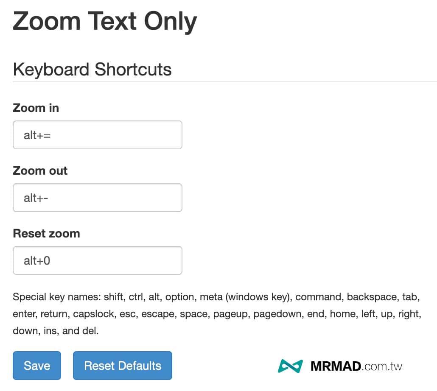Click the Keyboard Shortcuts section heading
Image resolution: width=437 pixels, height=391 pixels.
(x=92, y=69)
